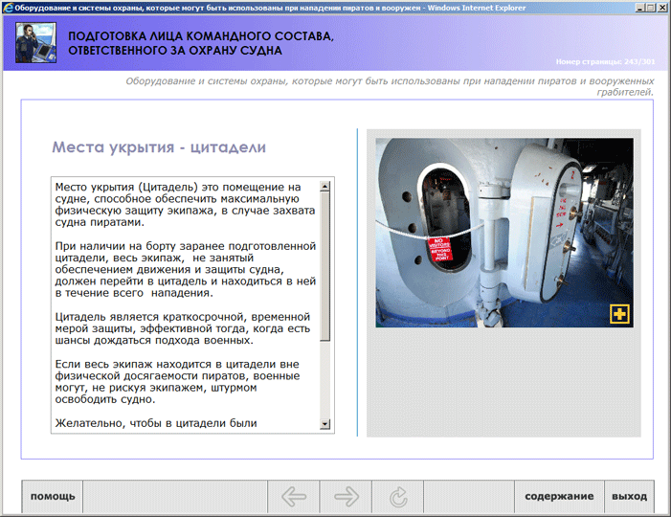The width and height of the screenshot is (671, 517).
Task: Enlarge photo using yellow plus icon
Action: point(619,314)
